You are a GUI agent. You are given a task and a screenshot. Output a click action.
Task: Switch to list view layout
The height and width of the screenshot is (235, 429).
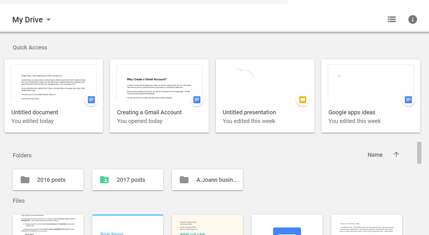coord(392,19)
